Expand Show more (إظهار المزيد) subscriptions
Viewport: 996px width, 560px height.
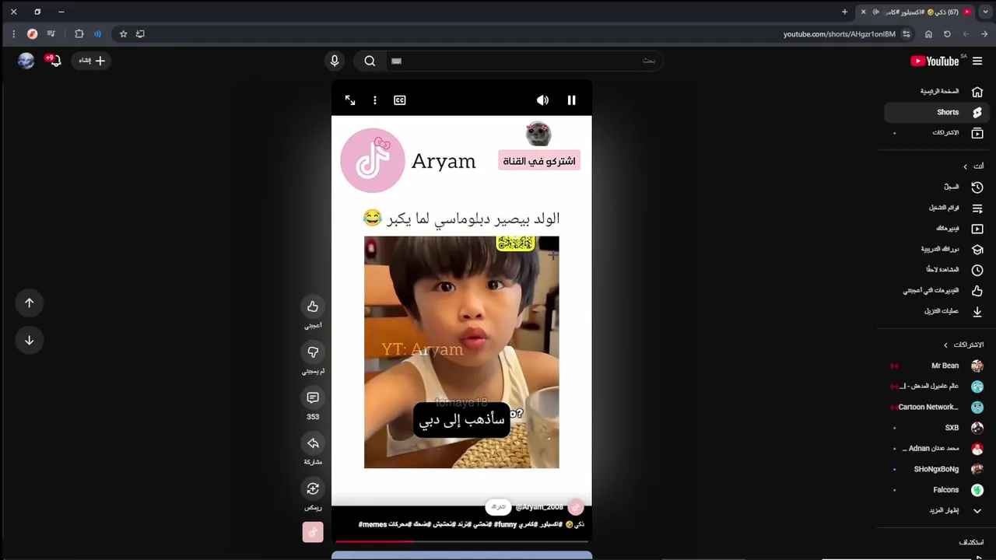click(937, 511)
